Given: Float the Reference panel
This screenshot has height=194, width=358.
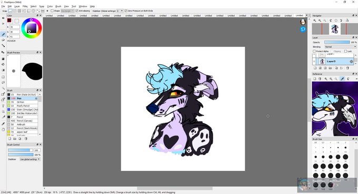Looking at the screenshot, I should [x=353, y=74].
